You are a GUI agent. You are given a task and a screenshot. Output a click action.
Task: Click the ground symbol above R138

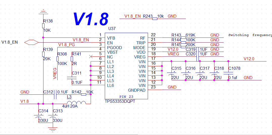43,12
